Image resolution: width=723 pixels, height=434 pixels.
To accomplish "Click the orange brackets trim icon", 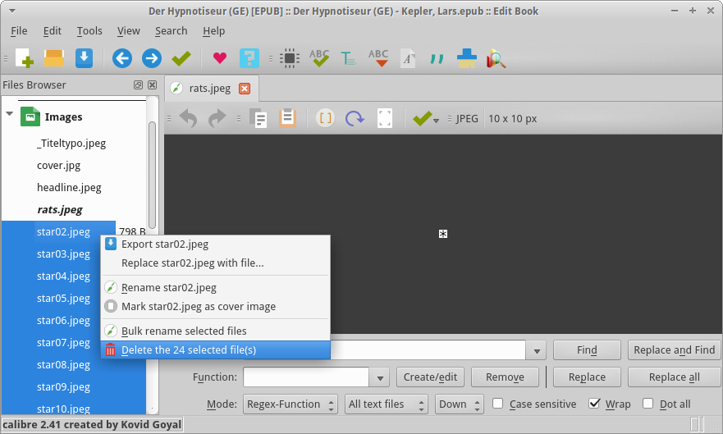I will (x=325, y=118).
